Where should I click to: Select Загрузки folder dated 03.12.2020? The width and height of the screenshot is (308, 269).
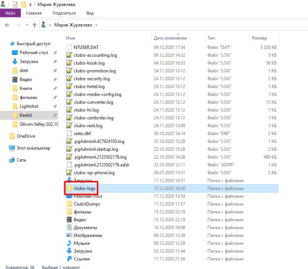tap(83, 251)
